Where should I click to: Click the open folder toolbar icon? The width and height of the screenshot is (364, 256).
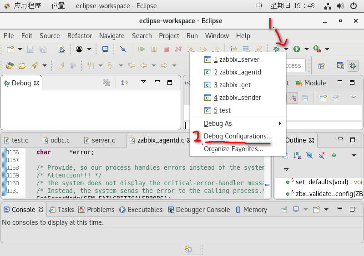[22, 65]
